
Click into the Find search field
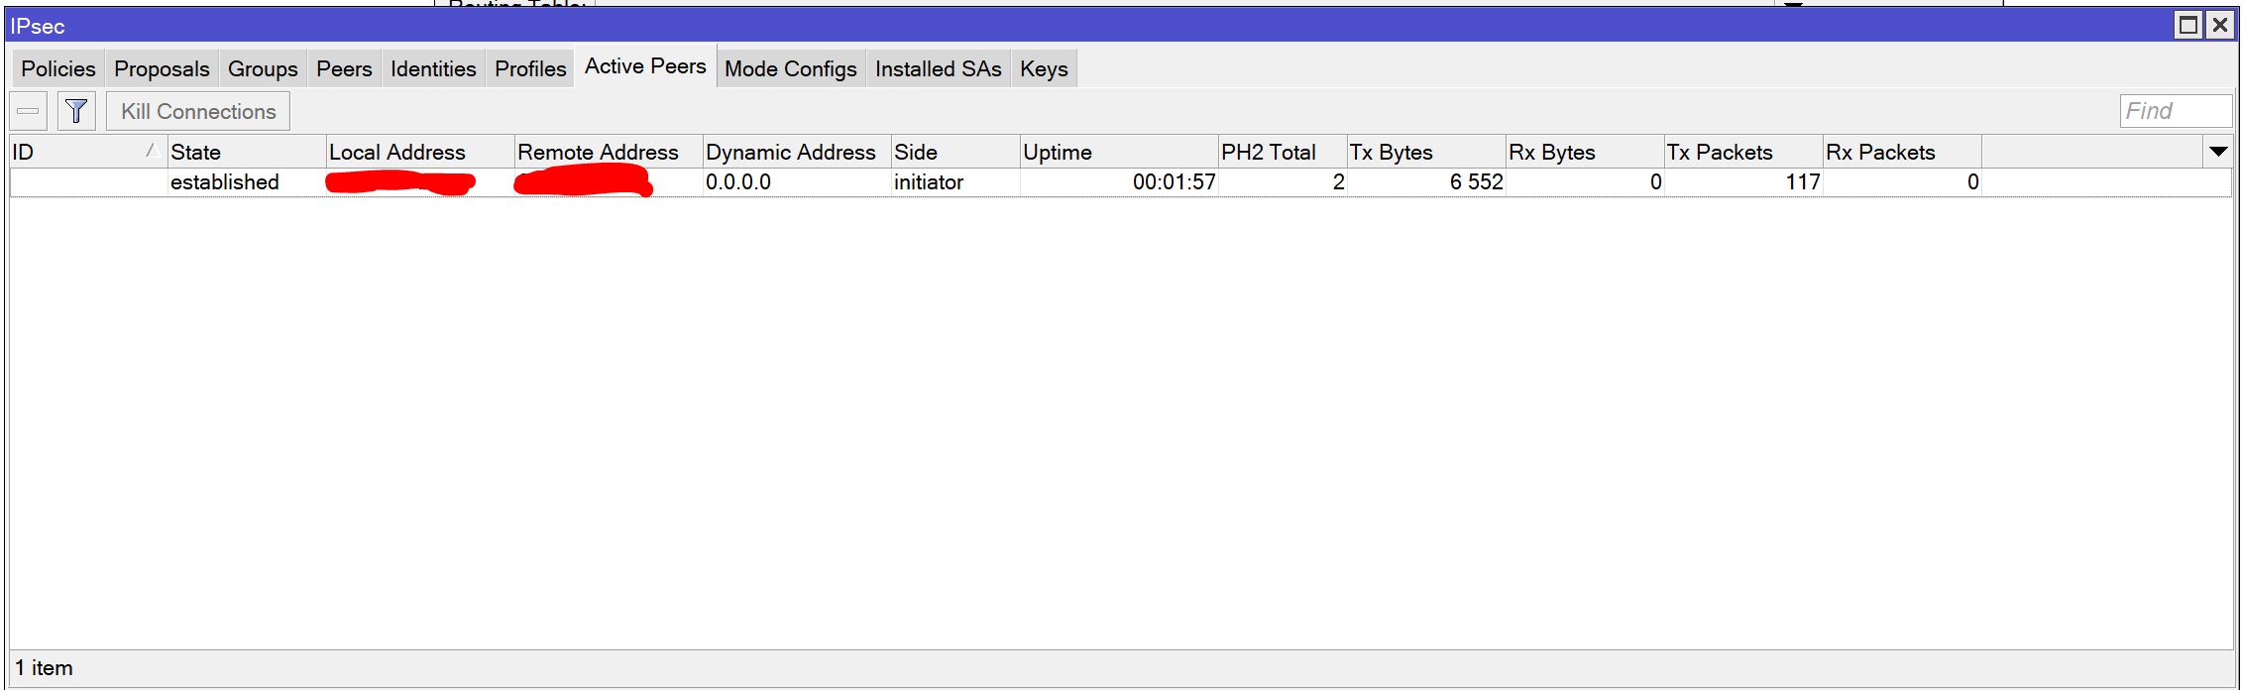(x=2176, y=111)
